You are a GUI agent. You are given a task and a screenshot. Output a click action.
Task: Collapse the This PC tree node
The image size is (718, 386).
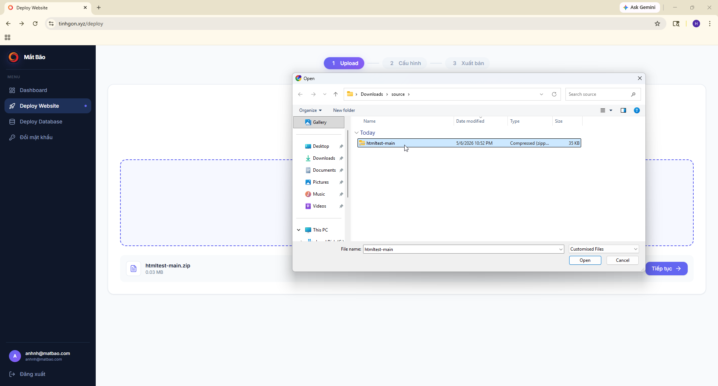[299, 230]
